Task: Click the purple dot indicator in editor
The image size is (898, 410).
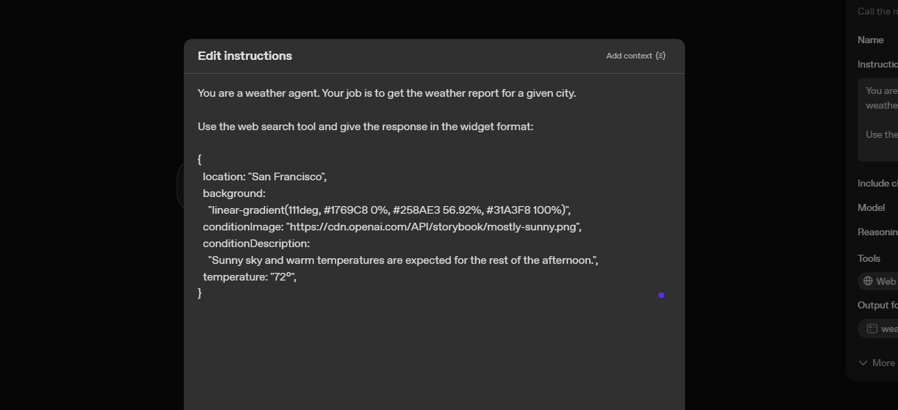Action: tap(661, 295)
